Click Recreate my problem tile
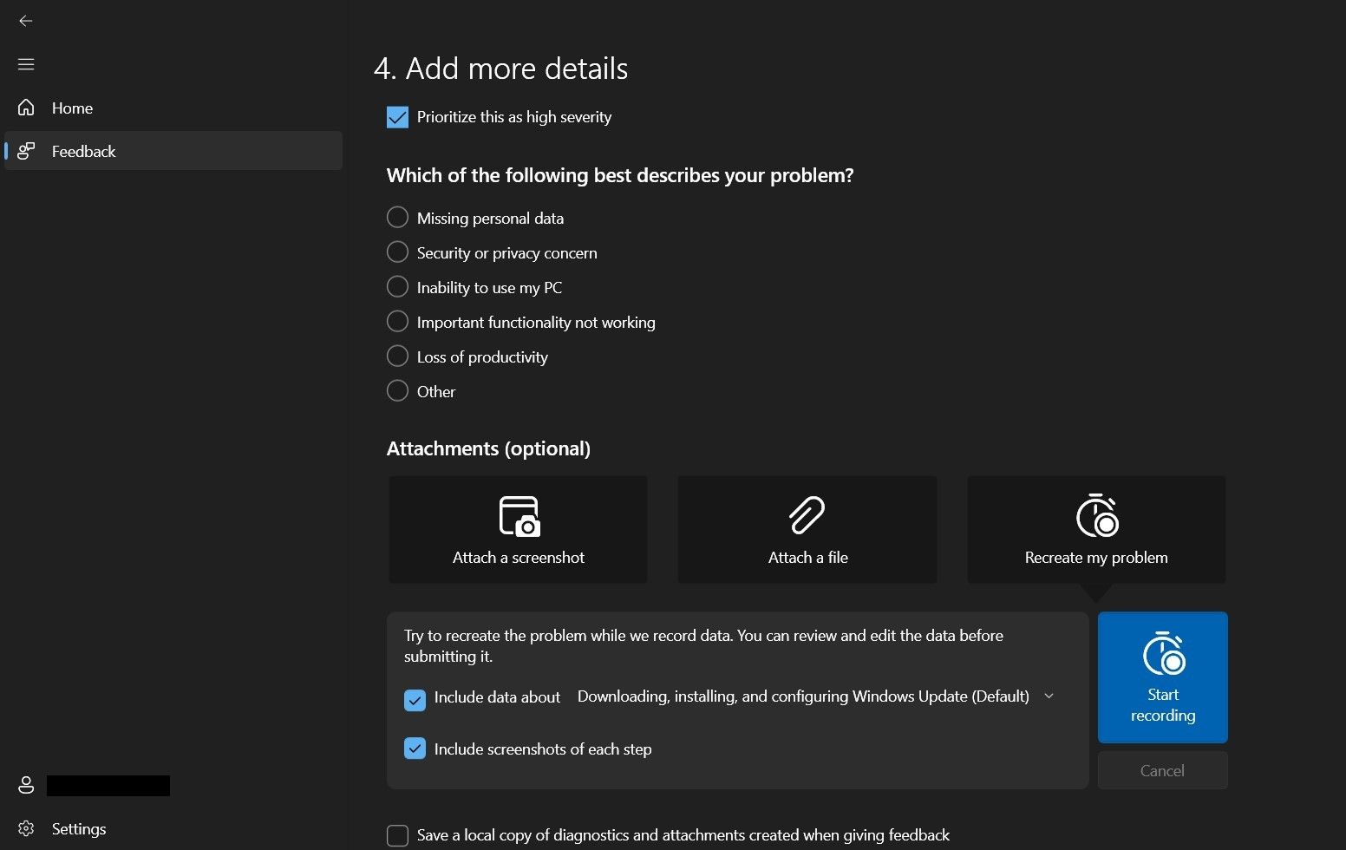 (1096, 529)
